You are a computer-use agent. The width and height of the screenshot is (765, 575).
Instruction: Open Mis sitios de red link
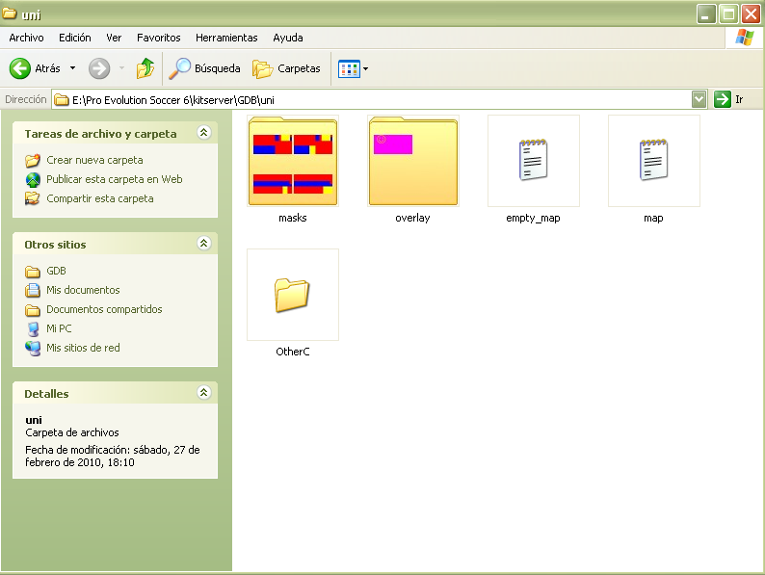point(83,348)
